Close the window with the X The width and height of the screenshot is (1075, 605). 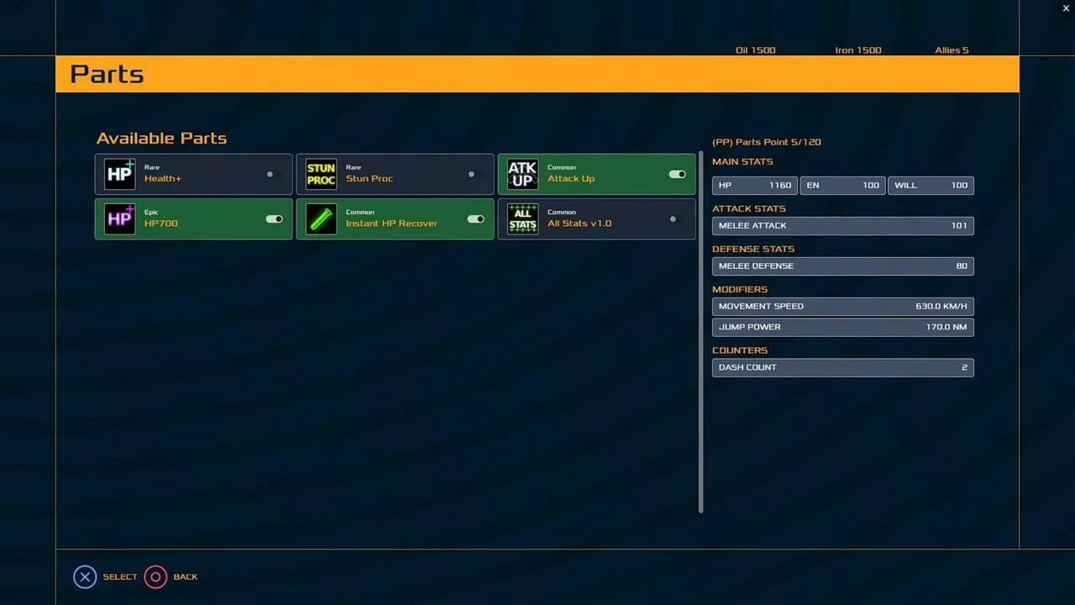coord(1066,8)
